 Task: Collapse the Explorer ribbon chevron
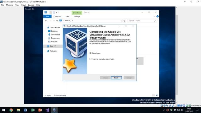click(x=154, y=16)
